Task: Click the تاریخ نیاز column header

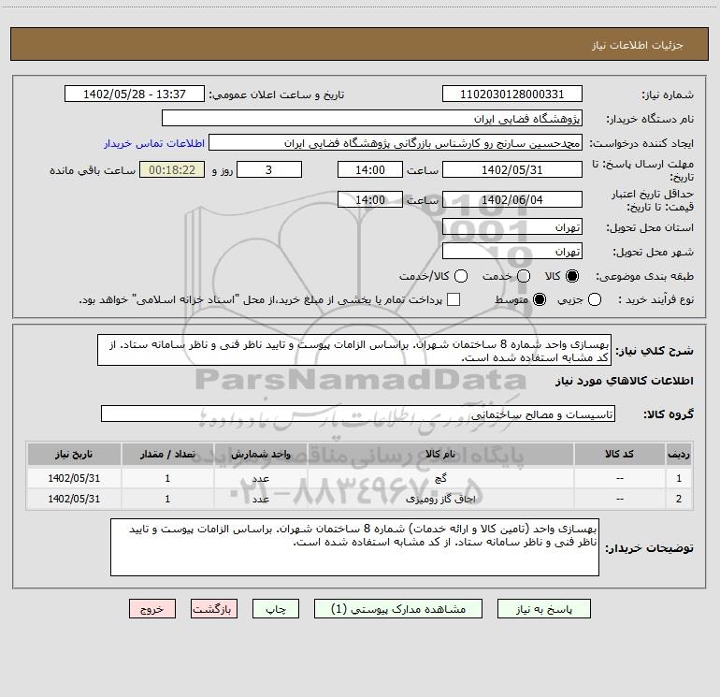Action: [x=74, y=454]
